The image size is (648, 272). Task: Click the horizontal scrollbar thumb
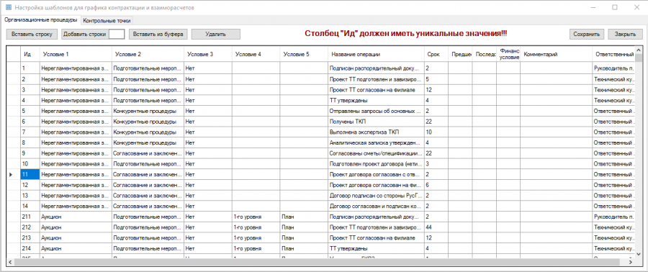tap(317, 262)
